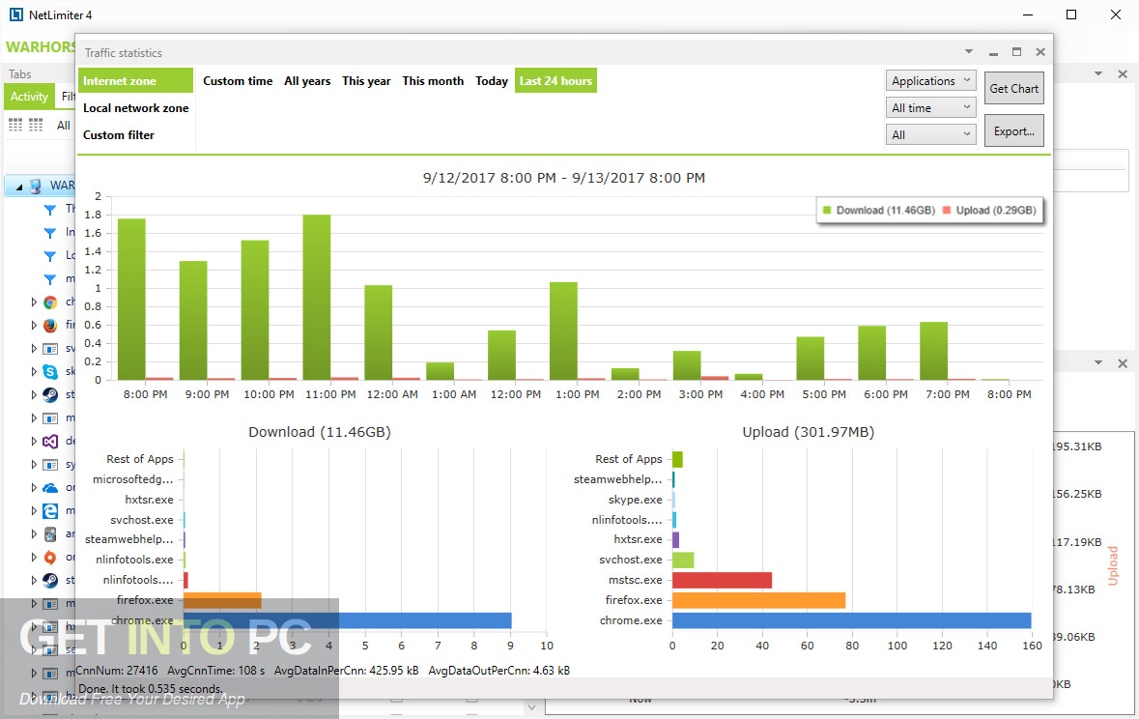Viewport: 1139px width, 719px height.
Task: Choose the Last 24 hours range
Action: (x=555, y=81)
